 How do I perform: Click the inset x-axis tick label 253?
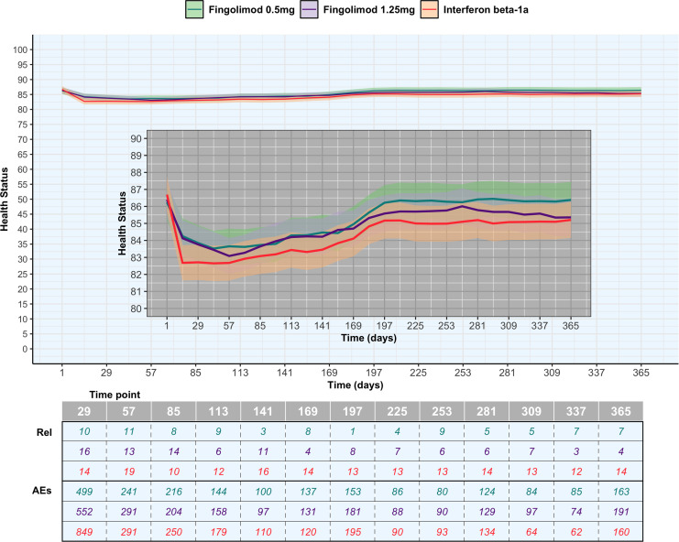click(x=446, y=326)
